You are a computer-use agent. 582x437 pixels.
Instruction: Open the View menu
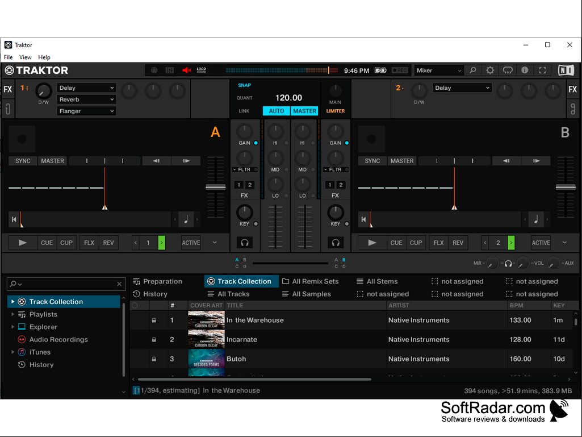(25, 57)
